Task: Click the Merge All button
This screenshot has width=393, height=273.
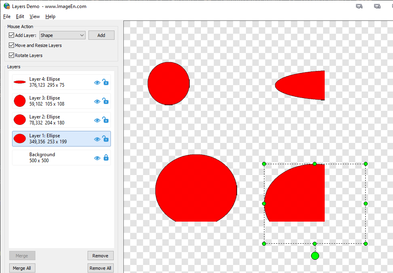Action: 22,268
